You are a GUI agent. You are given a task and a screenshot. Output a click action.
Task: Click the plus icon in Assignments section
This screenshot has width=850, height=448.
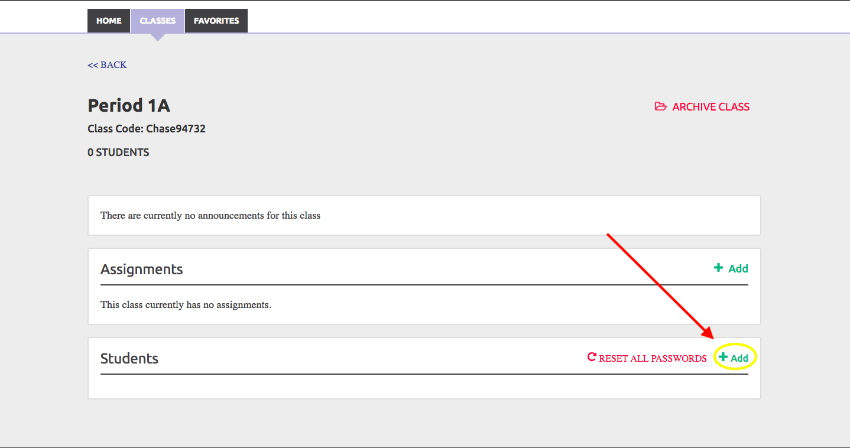tap(718, 268)
